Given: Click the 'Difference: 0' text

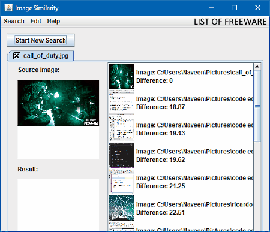Looking at the screenshot, I should coord(154,80).
